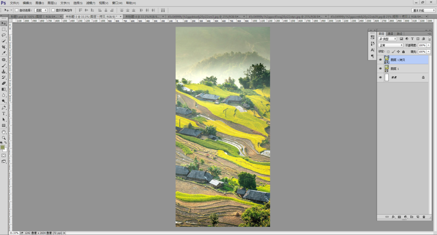Toggle lock image pixels brush icon
This screenshot has width=437, height=235.
(393, 52)
